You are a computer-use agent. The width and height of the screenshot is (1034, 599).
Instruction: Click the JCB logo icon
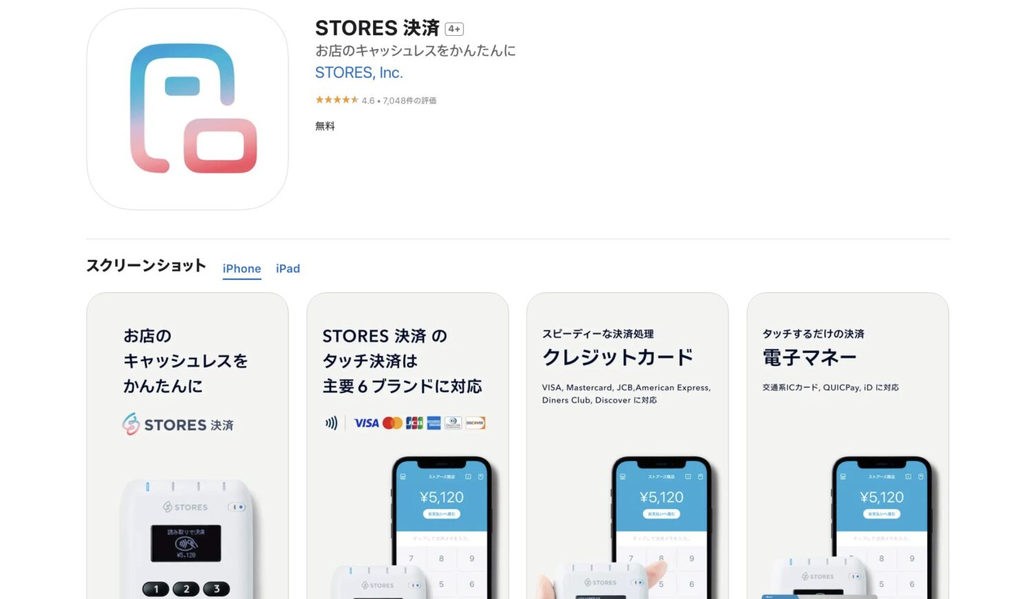tap(414, 423)
